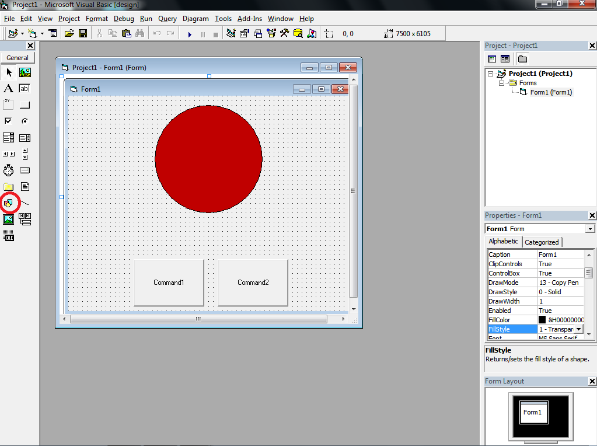Image resolution: width=597 pixels, height=446 pixels.
Task: Open the Debug menu
Action: (124, 18)
